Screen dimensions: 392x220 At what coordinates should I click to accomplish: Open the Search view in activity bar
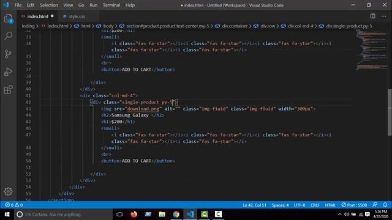tap(8, 36)
